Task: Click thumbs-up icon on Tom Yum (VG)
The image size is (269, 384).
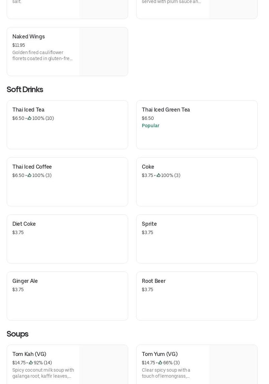Action: click(x=160, y=363)
